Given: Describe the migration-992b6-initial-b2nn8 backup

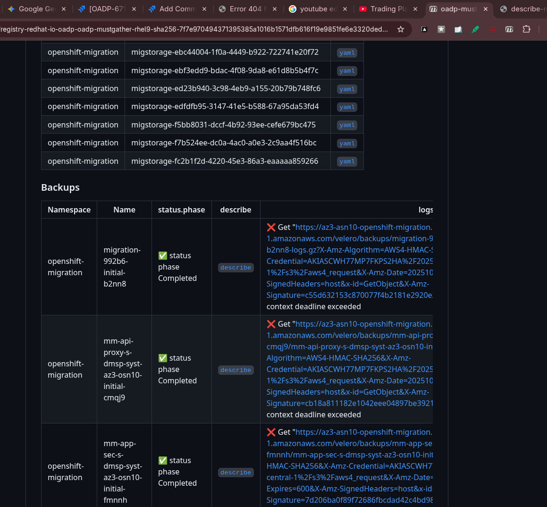Looking at the screenshot, I should (x=236, y=268).
